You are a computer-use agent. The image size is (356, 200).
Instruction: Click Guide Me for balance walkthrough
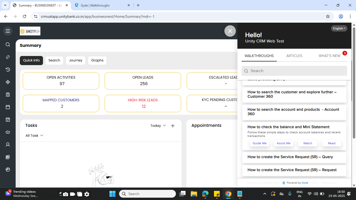(260, 143)
